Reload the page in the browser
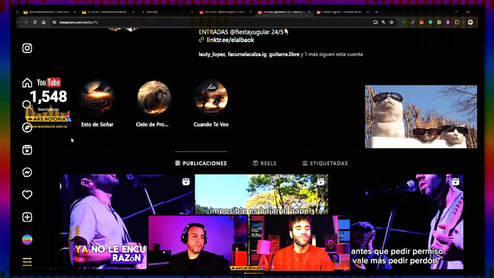This screenshot has width=494, height=278. pyautogui.click(x=35, y=22)
